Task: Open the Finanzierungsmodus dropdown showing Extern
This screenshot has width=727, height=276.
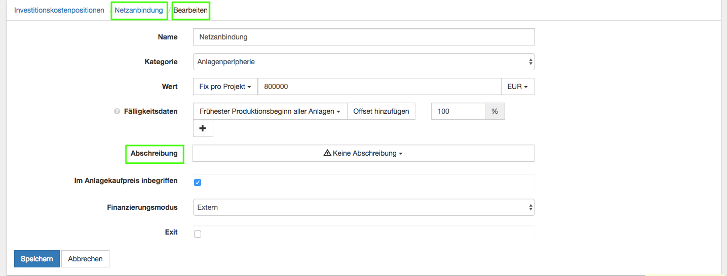Action: (363, 207)
